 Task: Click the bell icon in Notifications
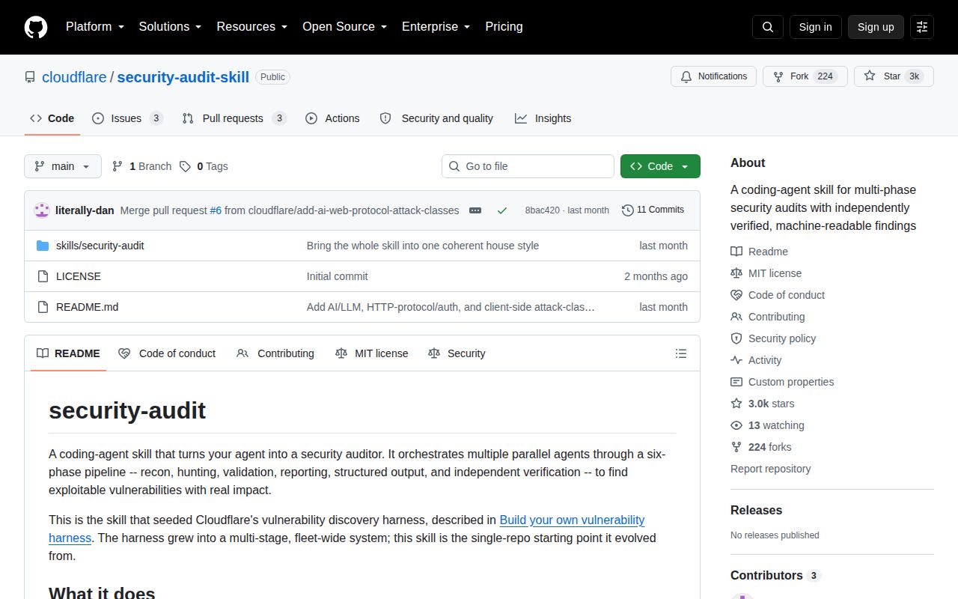click(686, 76)
